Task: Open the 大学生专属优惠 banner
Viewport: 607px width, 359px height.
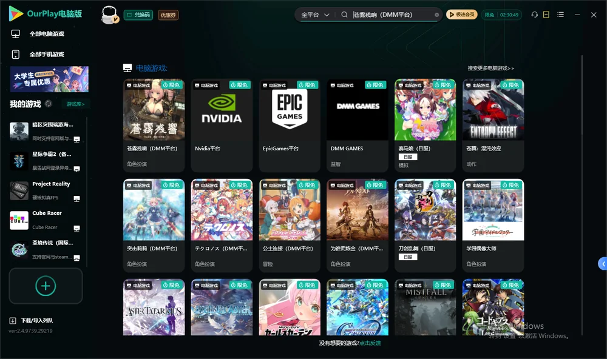Action: tap(49, 79)
